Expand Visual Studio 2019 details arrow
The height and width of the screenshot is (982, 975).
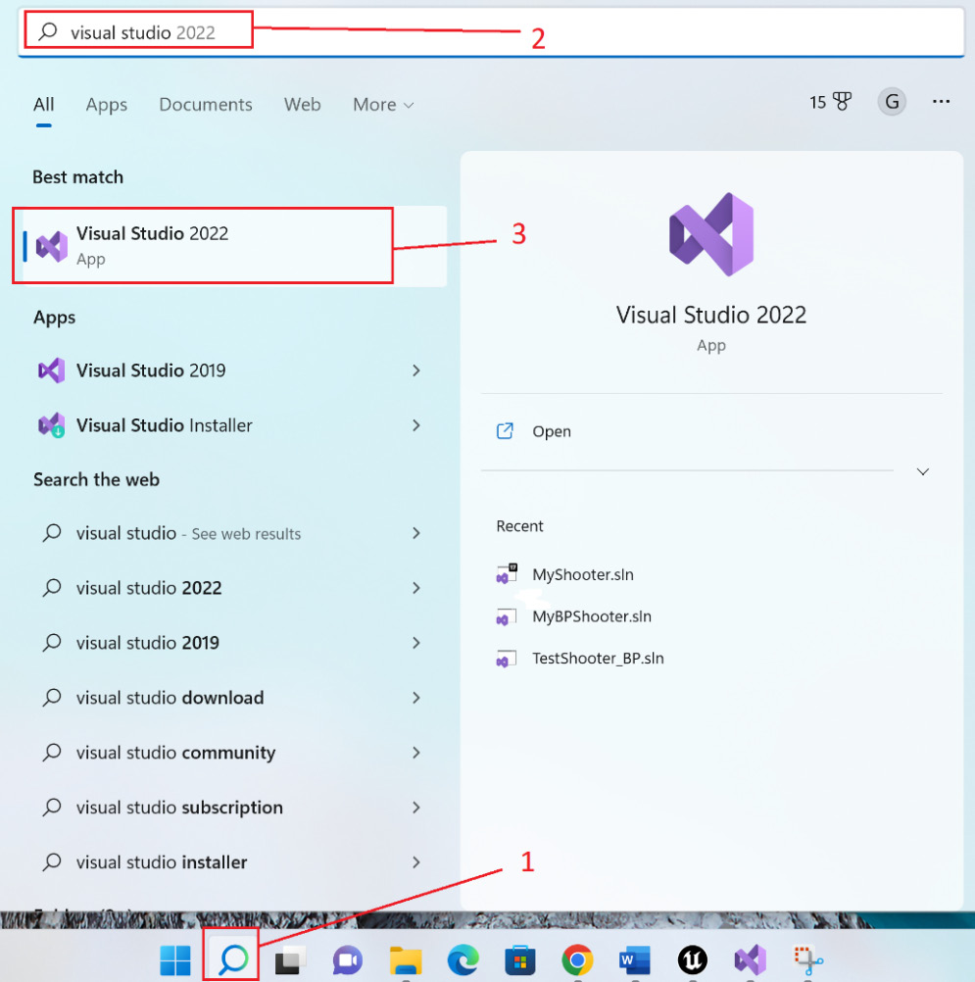point(416,370)
